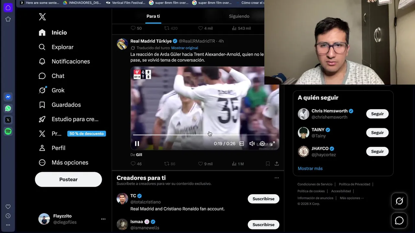Expand footer Más opciones menu
Screen dimensions: 415x233
[352, 198]
